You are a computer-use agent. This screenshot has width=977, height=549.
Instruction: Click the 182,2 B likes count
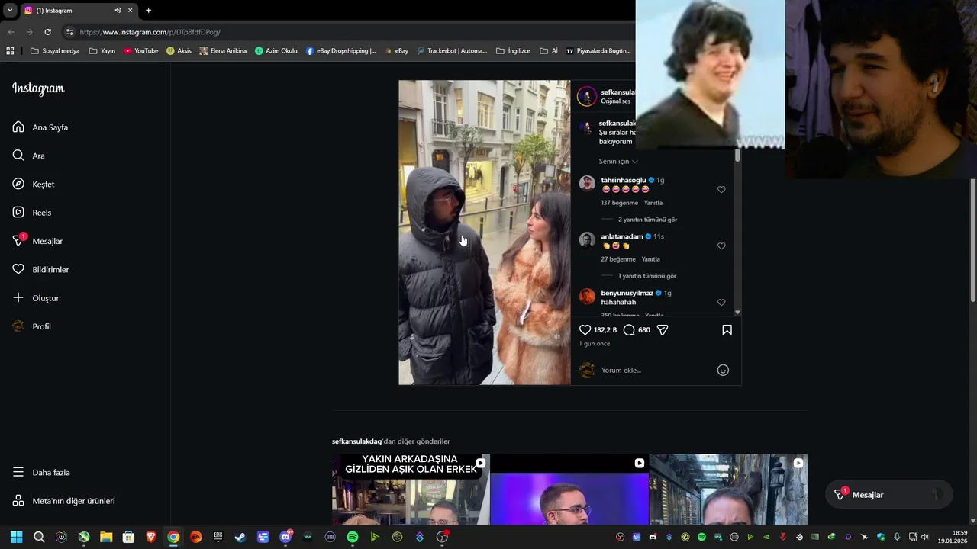[605, 330]
